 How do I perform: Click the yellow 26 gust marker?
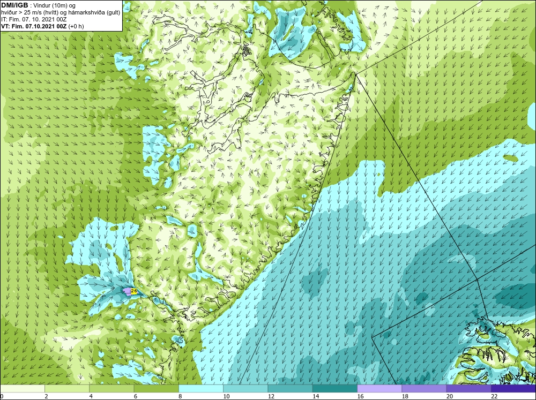[x=134, y=291]
